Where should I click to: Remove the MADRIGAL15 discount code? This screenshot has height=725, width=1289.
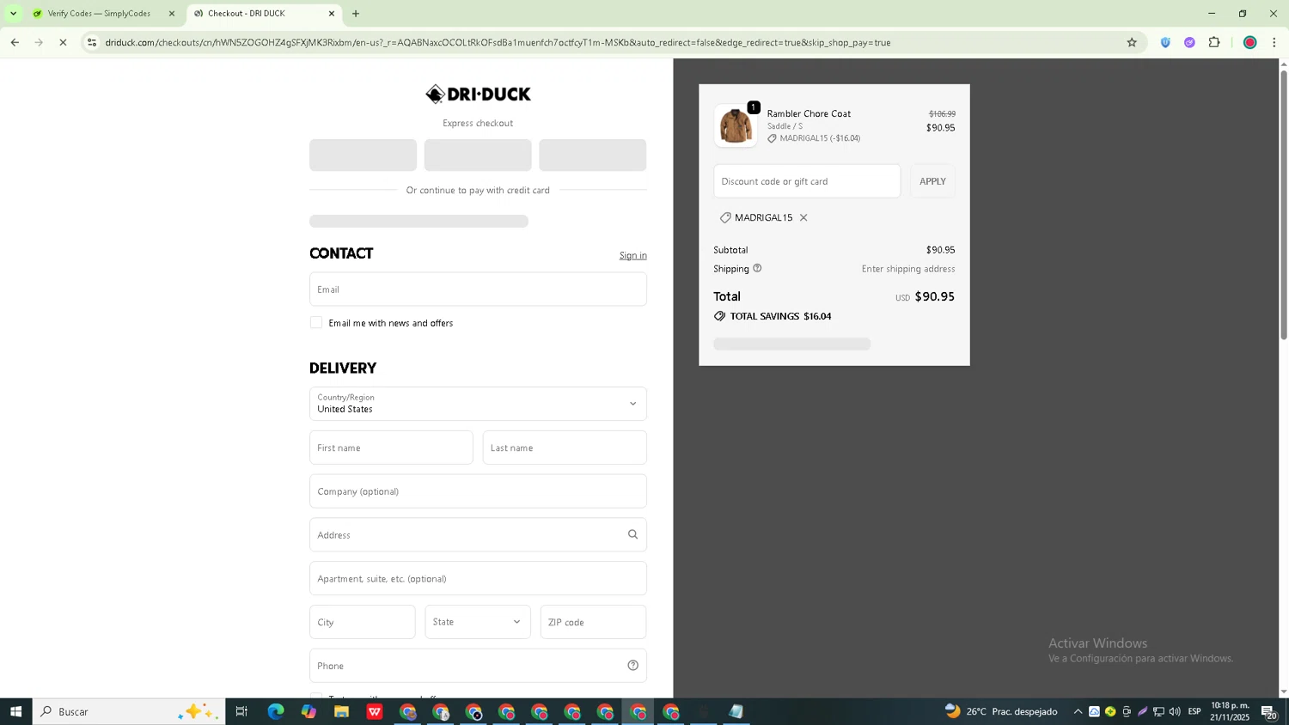(x=803, y=217)
